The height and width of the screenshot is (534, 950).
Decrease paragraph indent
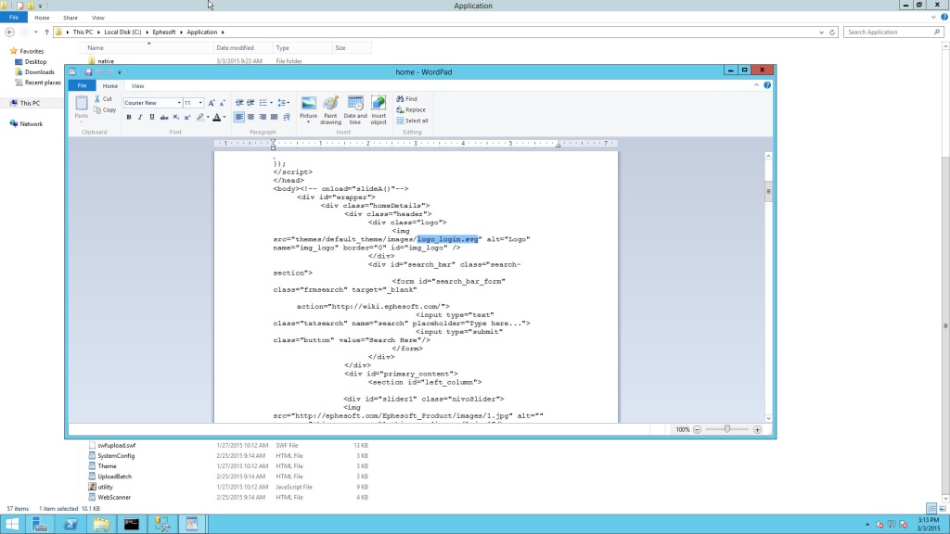(x=239, y=103)
